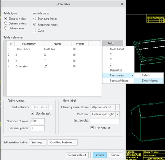
Task: Uncheck the Sketched holes checkbox
Action: pyautogui.click(x=35, y=25)
